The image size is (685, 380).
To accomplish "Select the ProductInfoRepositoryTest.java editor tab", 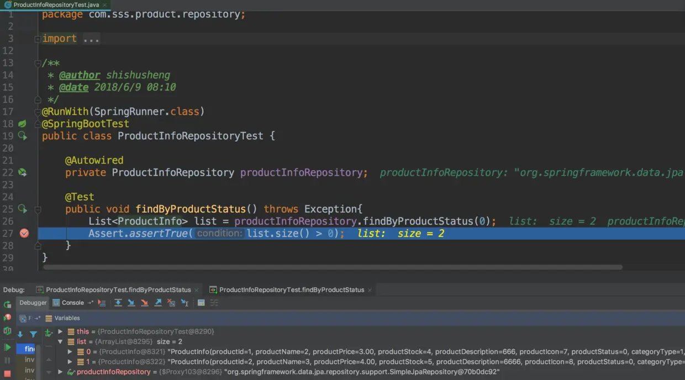I will pos(56,4).
